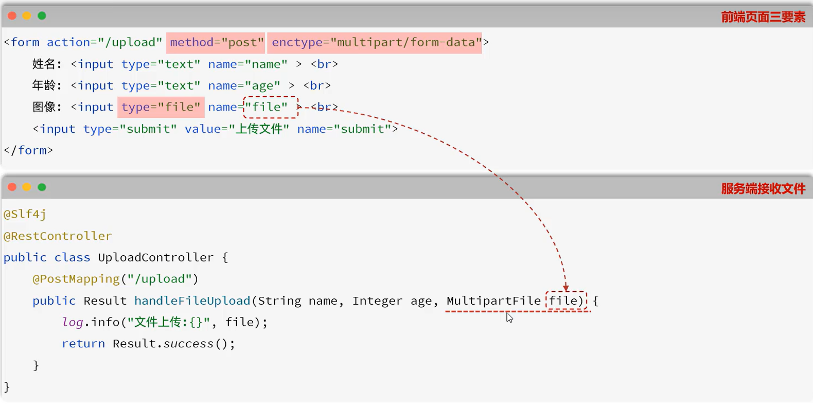Screen dimensions: 813x405
Task: Click the highlighted type="file" attribute
Action: pyautogui.click(x=161, y=107)
